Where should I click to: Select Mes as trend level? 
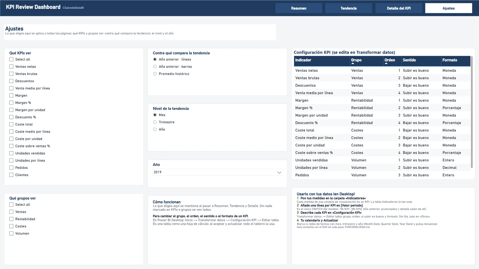pos(155,115)
